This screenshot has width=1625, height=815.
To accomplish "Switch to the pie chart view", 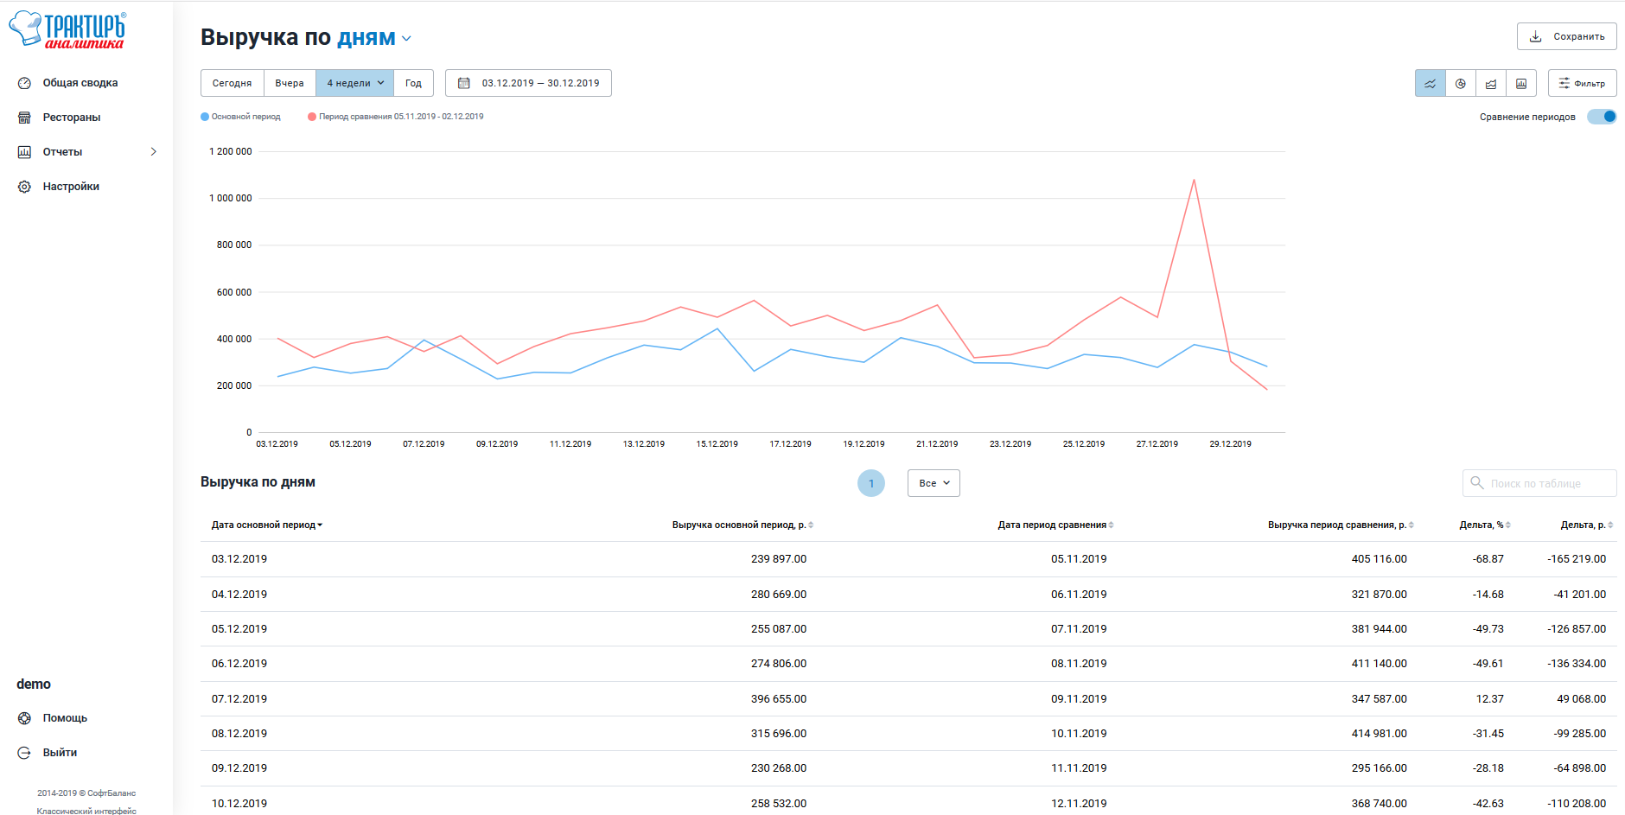I will click(1460, 84).
